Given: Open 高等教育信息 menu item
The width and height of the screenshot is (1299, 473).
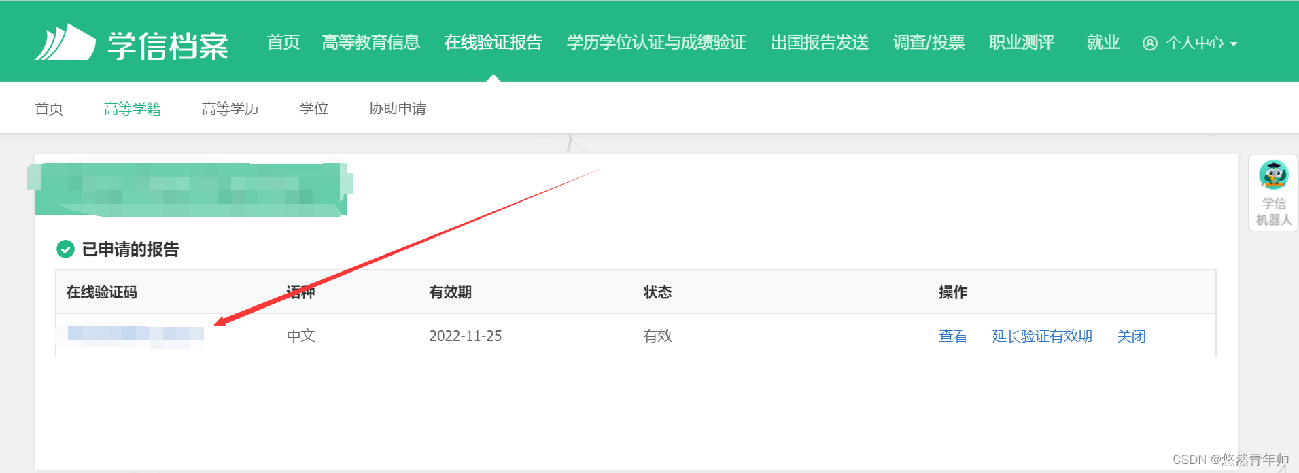Looking at the screenshot, I should click(371, 42).
